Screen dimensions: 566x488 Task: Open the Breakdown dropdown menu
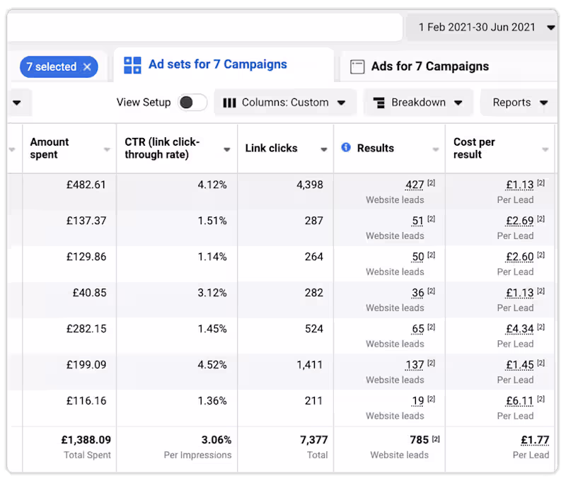(x=458, y=103)
